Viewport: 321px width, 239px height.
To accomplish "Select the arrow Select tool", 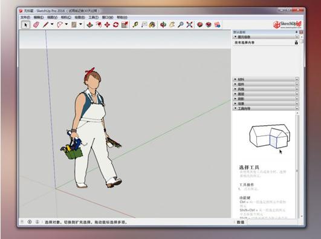I will (x=25, y=25).
